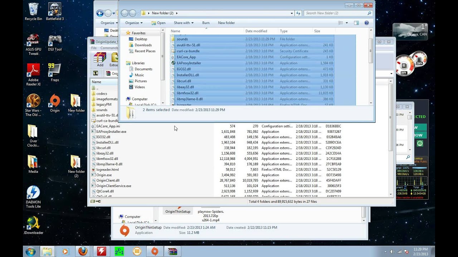The width and height of the screenshot is (458, 257).
Task: Select Origin.exe in WinRAR list
Action: [104, 175]
